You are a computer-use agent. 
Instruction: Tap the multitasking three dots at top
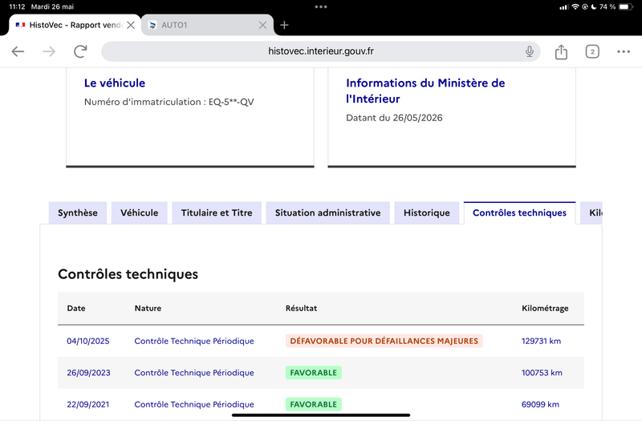tap(320, 6)
